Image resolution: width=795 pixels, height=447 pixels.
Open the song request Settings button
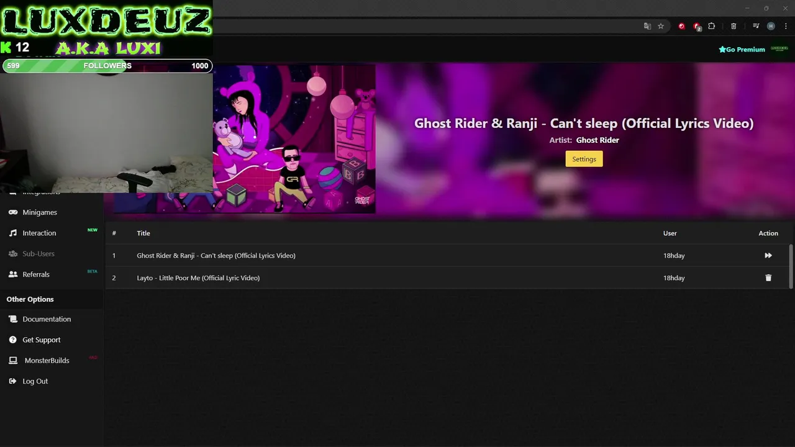584,159
